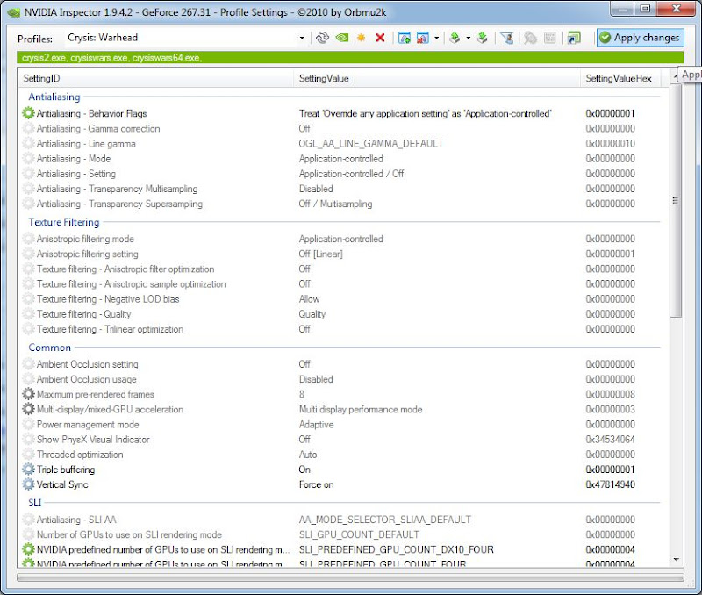Click the orange star create profile icon
The image size is (702, 595).
361,38
